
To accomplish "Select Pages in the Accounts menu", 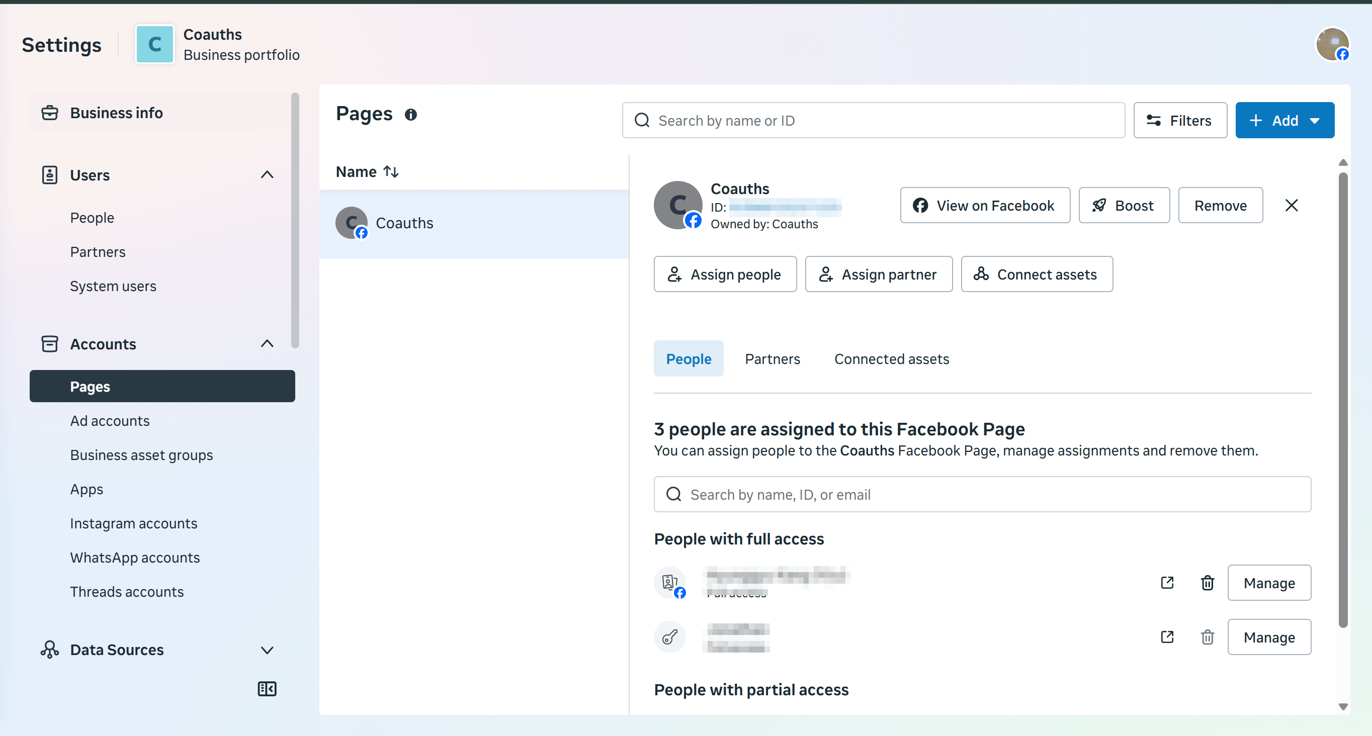I will [x=162, y=386].
